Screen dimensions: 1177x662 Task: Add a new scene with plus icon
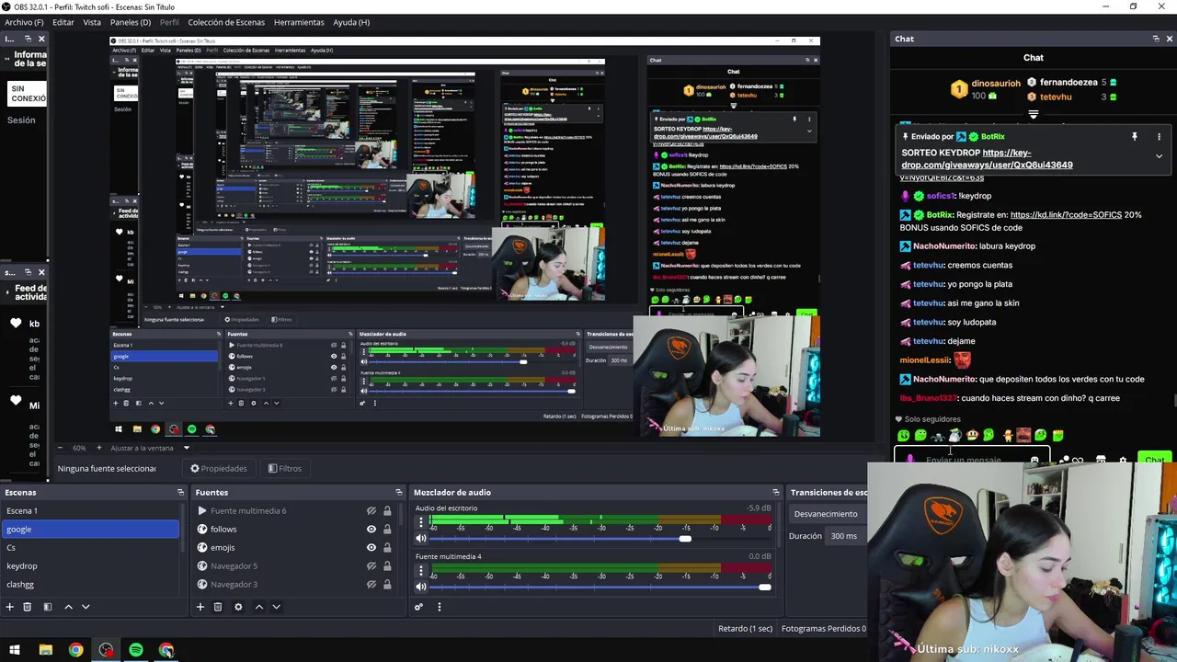[10, 607]
